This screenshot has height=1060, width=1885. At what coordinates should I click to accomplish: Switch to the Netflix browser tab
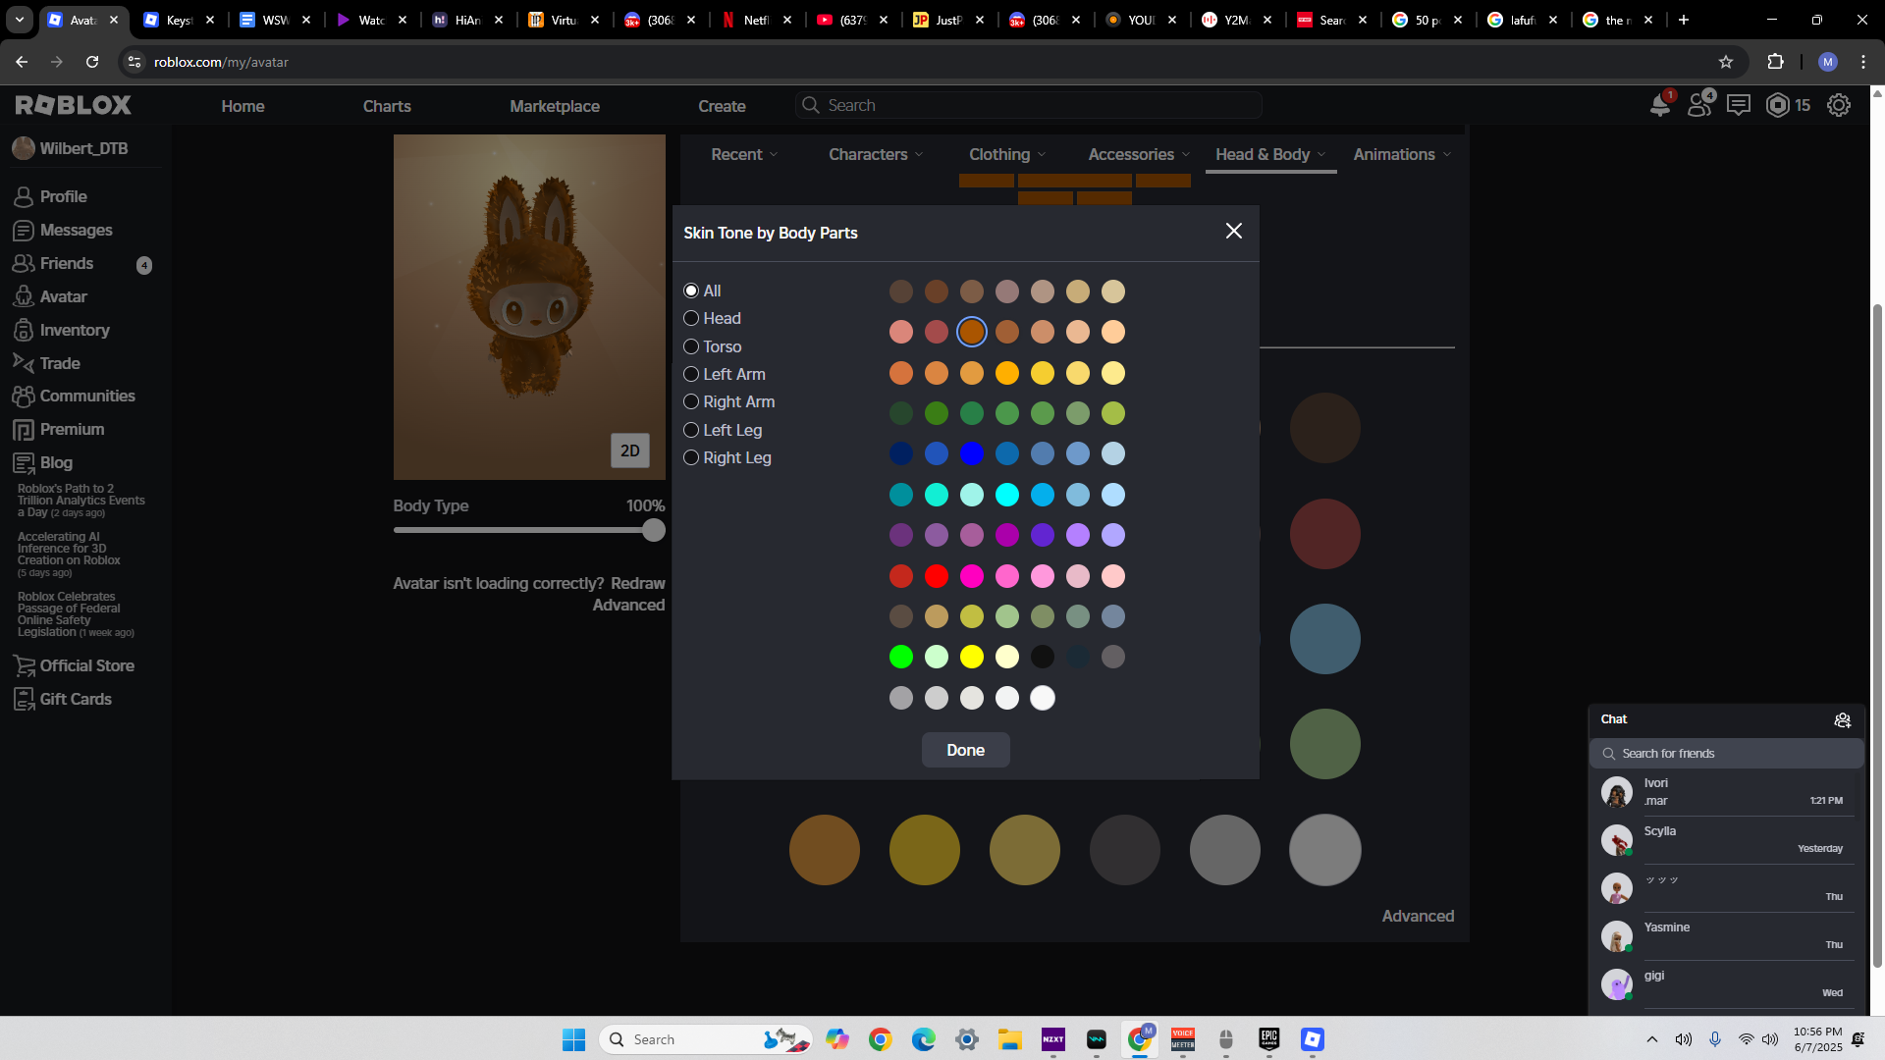coord(757,20)
